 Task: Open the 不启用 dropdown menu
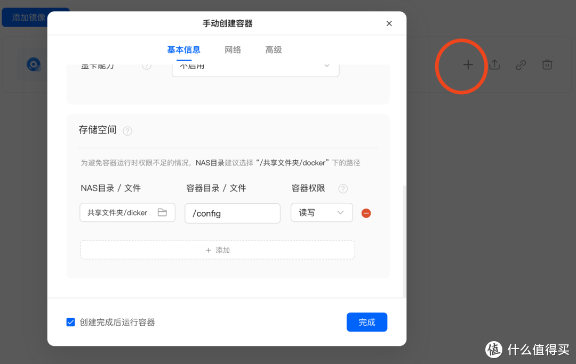point(255,67)
